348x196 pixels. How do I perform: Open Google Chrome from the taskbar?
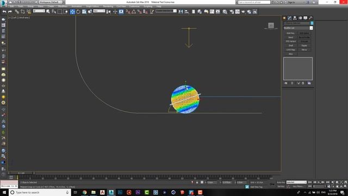85,192
